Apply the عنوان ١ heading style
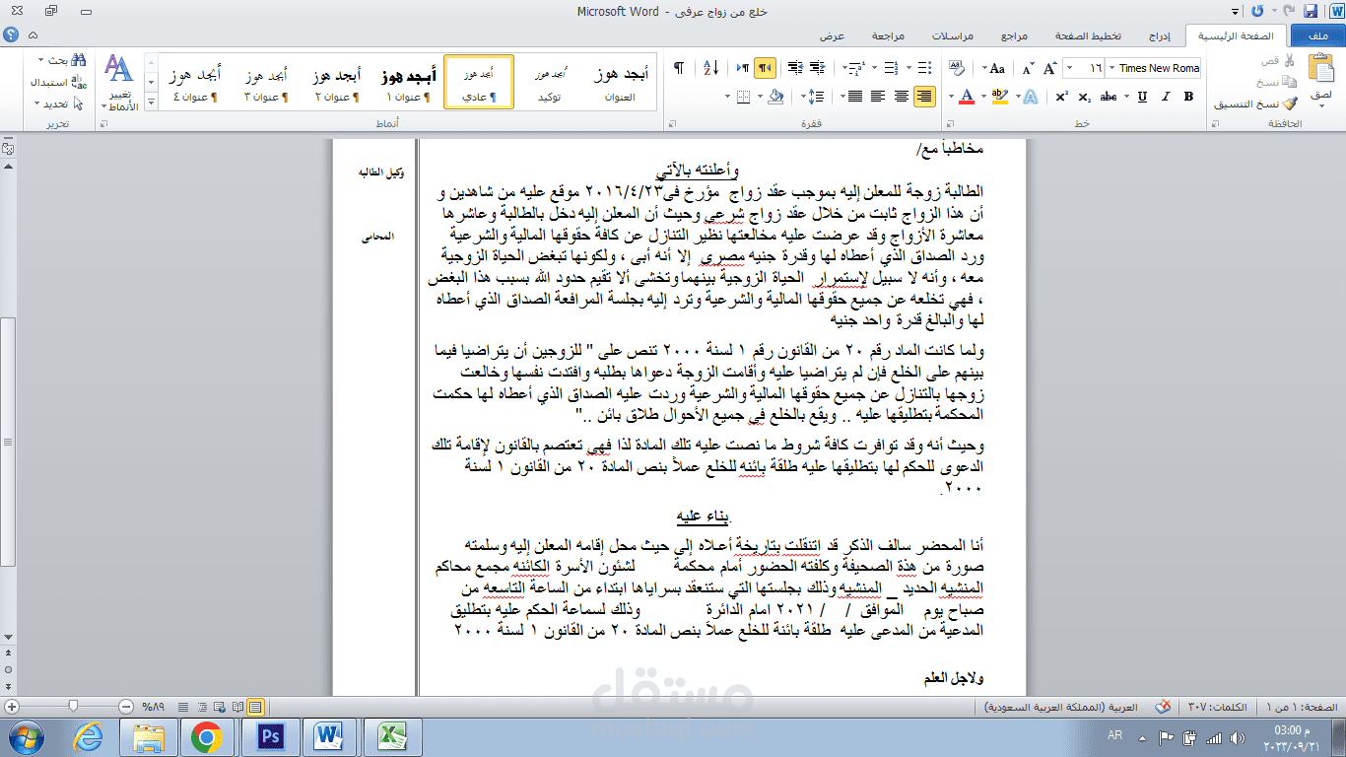1346x757 pixels. 407,82
